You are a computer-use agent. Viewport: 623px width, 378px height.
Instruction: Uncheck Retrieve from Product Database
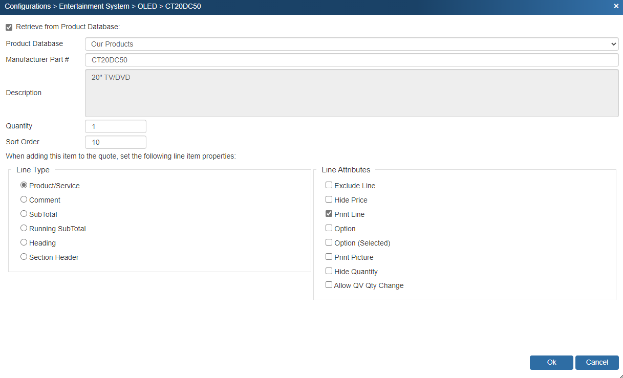click(9, 27)
